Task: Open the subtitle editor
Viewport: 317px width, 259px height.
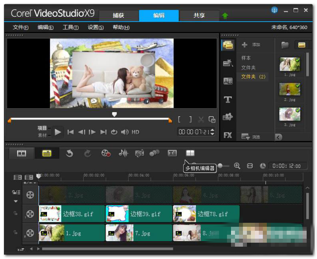Action: click(172, 153)
